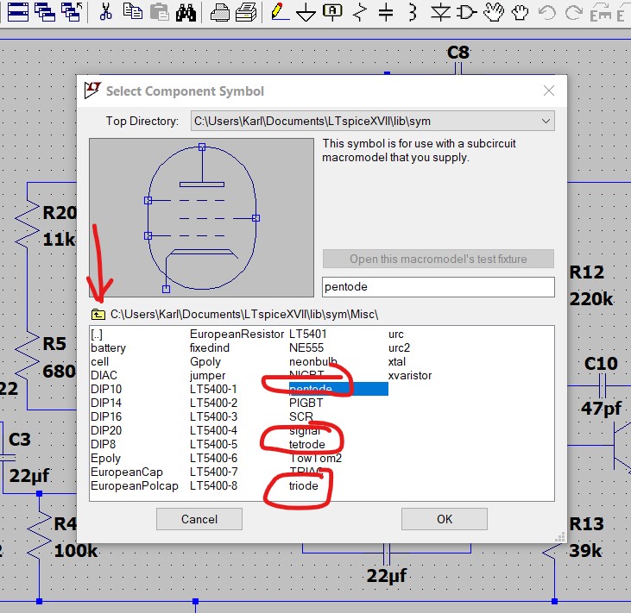The image size is (631, 613).
Task: Click the Cancel button
Action: 199,519
